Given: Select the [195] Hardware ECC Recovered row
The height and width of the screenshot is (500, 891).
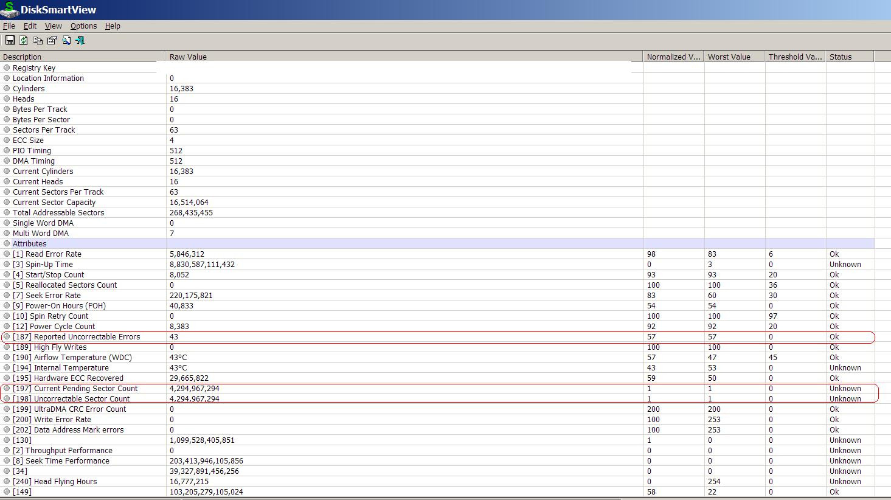Looking at the screenshot, I should pos(437,378).
